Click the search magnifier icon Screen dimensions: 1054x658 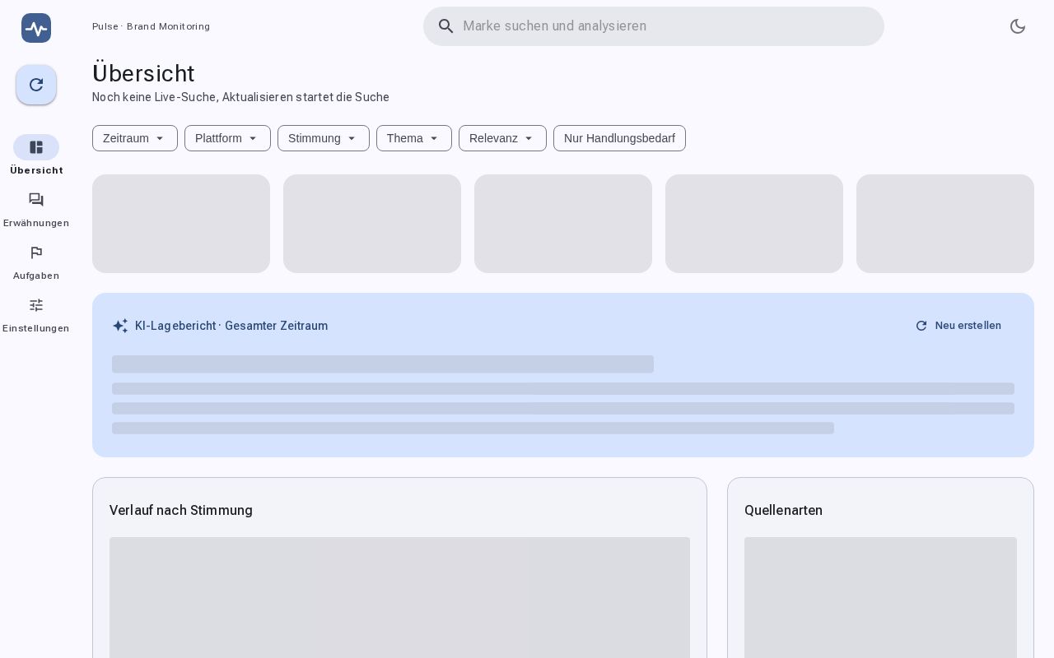446,26
